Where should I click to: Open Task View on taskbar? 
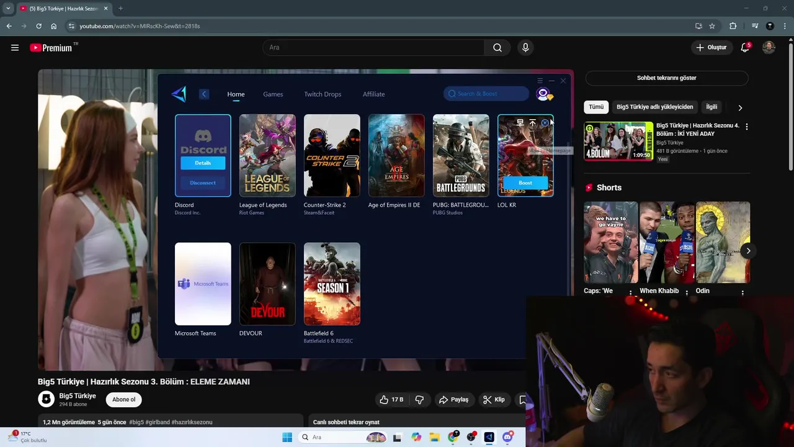tap(397, 437)
